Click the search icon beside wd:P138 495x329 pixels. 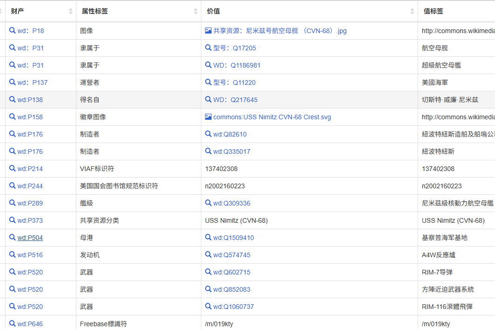12,99
